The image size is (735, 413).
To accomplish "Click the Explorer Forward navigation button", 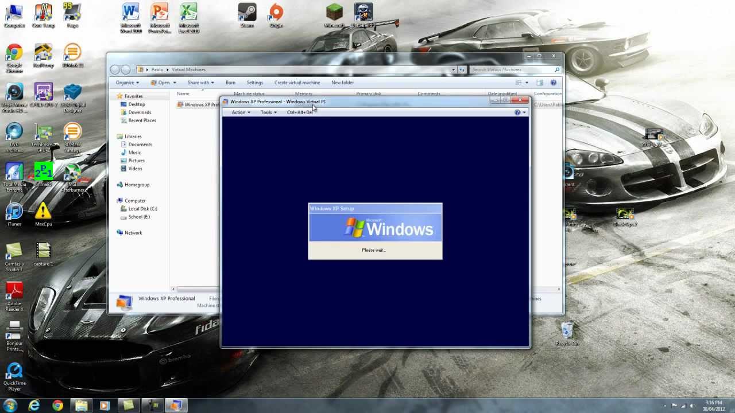I will 125,69.
